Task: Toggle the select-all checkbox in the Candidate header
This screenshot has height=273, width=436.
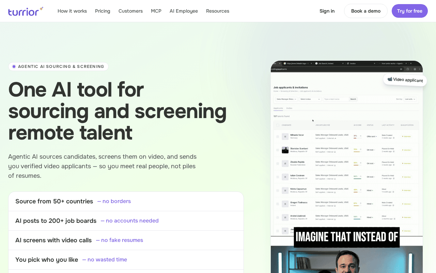Action: click(x=278, y=125)
